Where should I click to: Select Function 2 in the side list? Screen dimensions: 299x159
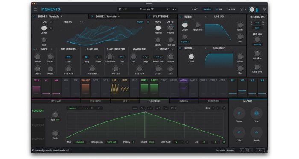pyautogui.click(x=38, y=125)
